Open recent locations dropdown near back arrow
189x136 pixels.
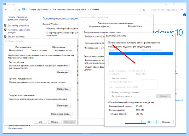pyautogui.click(x=15, y=10)
